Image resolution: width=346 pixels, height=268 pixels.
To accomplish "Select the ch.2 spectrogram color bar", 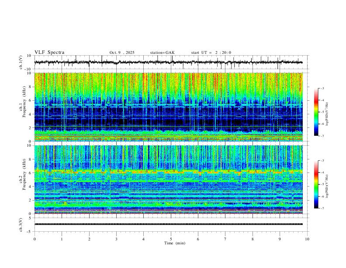I will pos(316,184).
